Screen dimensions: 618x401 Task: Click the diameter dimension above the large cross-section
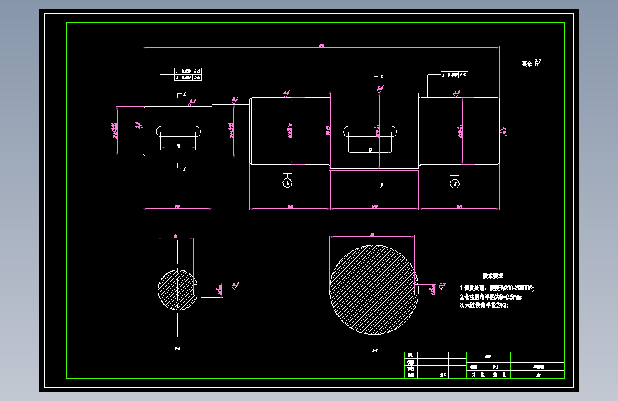pyautogui.click(x=372, y=235)
